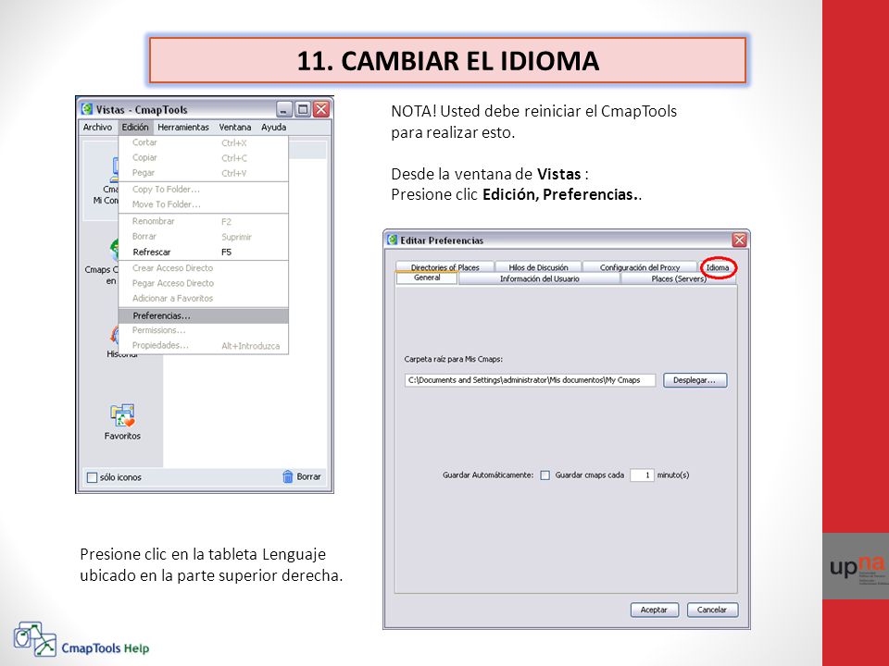Click the CmapTools icon in Vistas title bar

87,109
